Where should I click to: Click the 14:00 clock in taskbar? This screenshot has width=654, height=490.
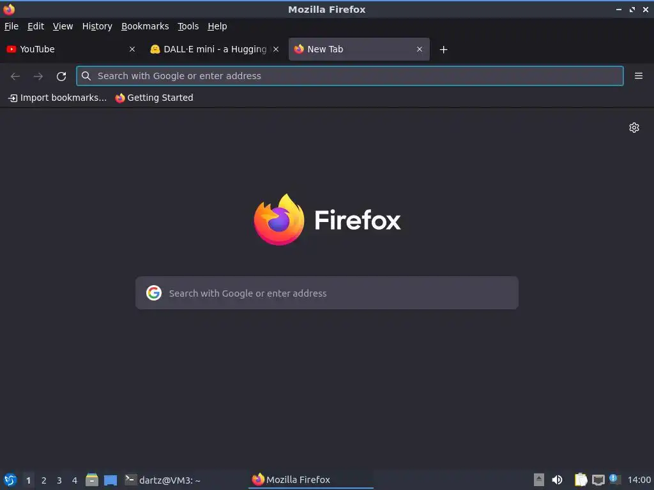[x=639, y=480]
